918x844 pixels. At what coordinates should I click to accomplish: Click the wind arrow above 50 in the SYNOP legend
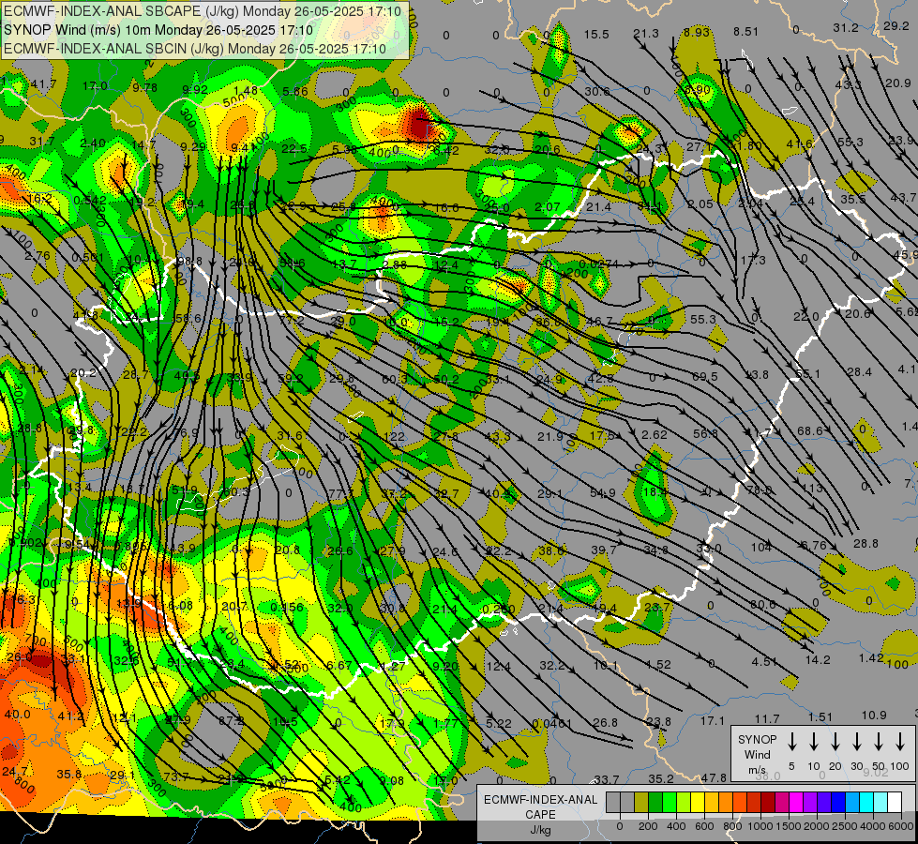click(x=879, y=742)
